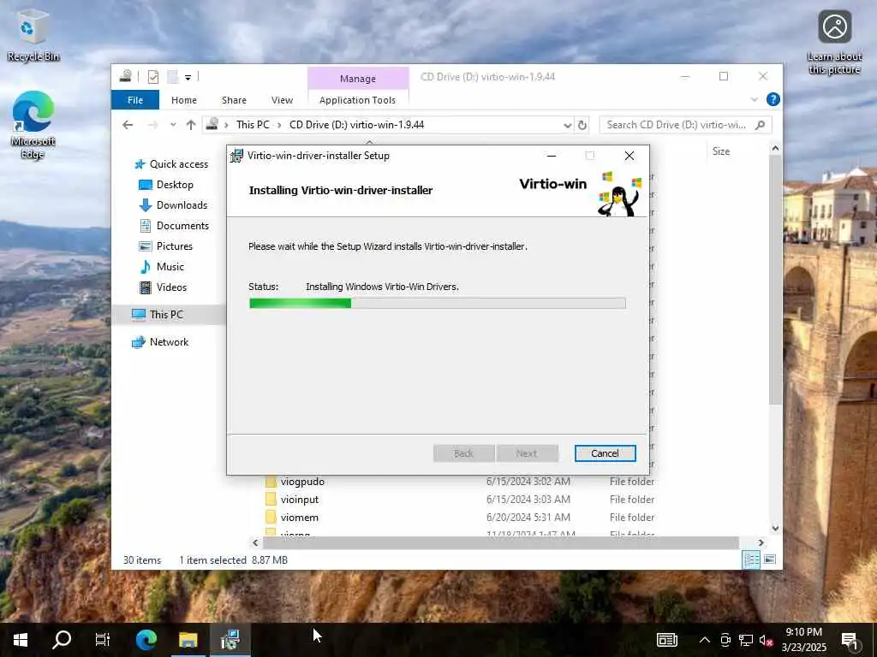Switch to the Home ribbon tab
877x657 pixels.
click(184, 100)
